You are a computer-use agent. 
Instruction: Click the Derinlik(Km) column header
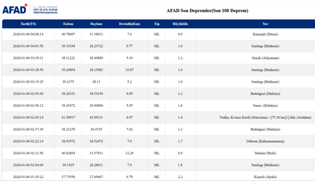point(129,24)
